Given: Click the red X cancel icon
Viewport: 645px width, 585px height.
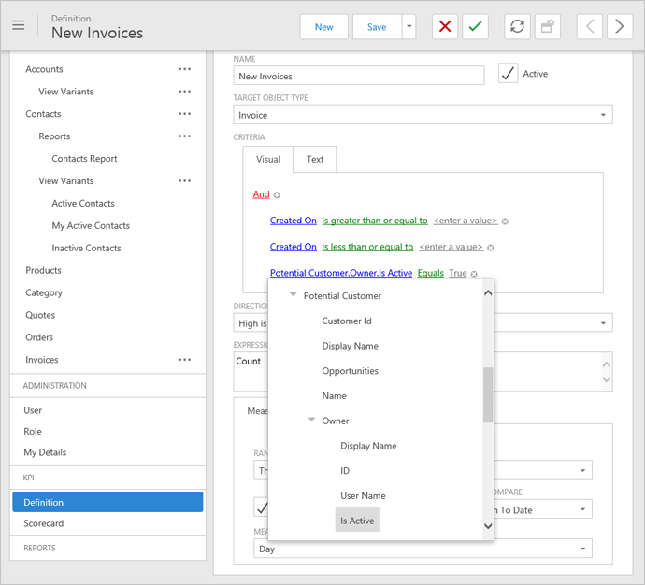Looking at the screenshot, I should [445, 27].
